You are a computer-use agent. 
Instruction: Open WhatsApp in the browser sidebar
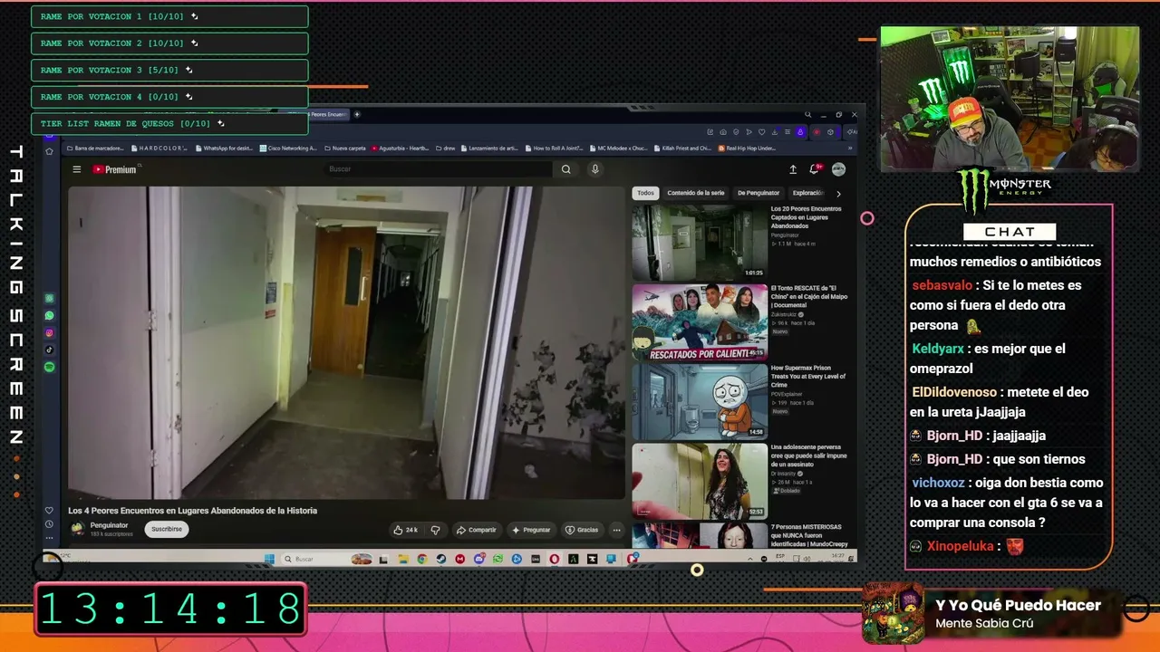50,316
